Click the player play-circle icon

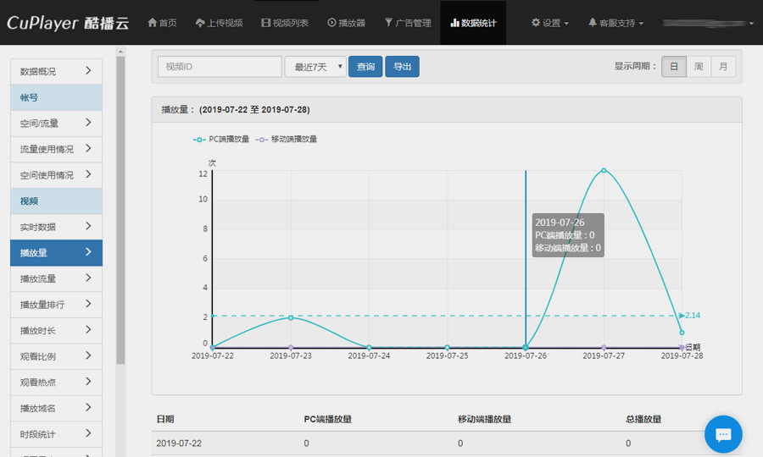[x=331, y=23]
